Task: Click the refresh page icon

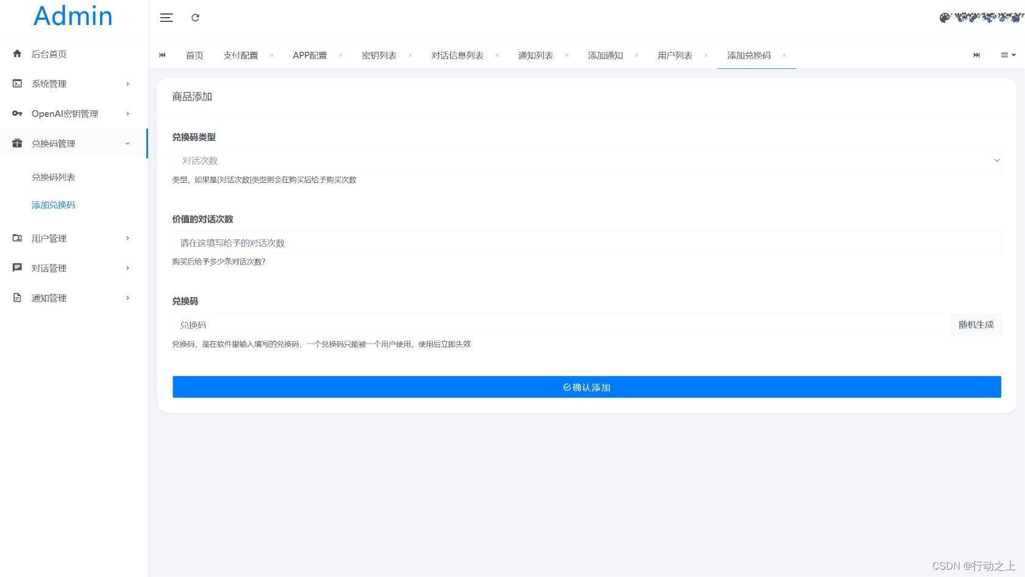Action: click(195, 18)
